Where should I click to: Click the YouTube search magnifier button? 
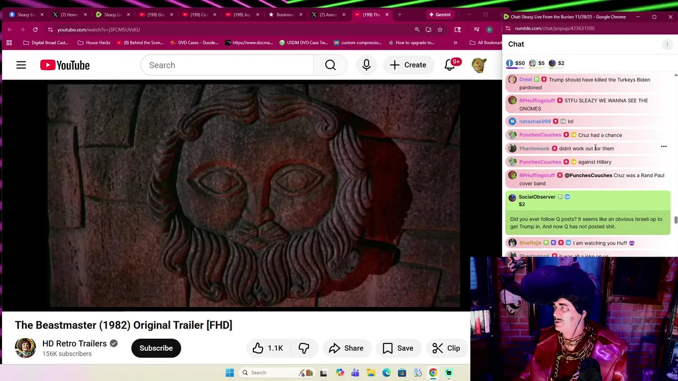(x=331, y=65)
